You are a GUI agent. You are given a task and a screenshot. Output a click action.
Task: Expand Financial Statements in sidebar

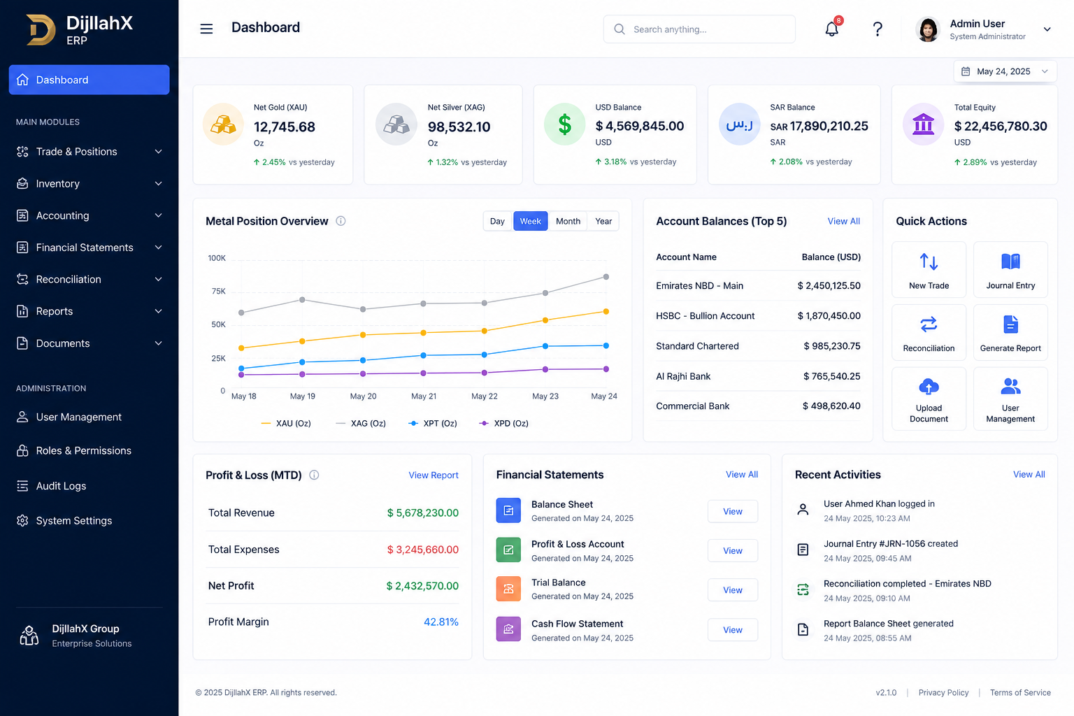(x=89, y=248)
